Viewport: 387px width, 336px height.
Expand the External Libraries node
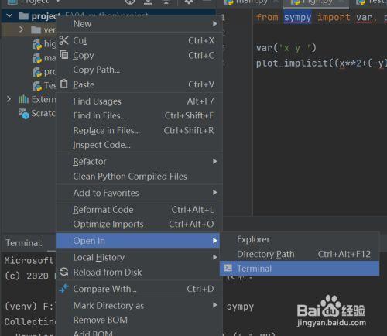(9, 99)
